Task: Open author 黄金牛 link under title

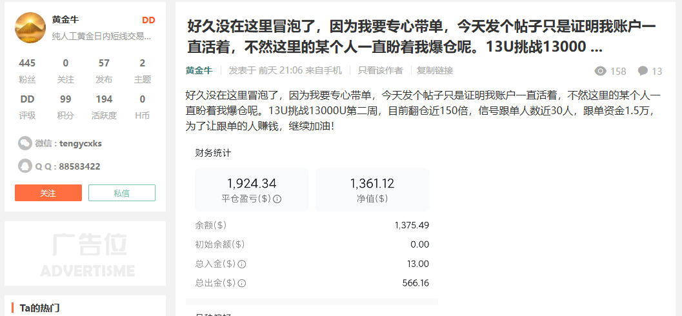Action: pos(198,70)
